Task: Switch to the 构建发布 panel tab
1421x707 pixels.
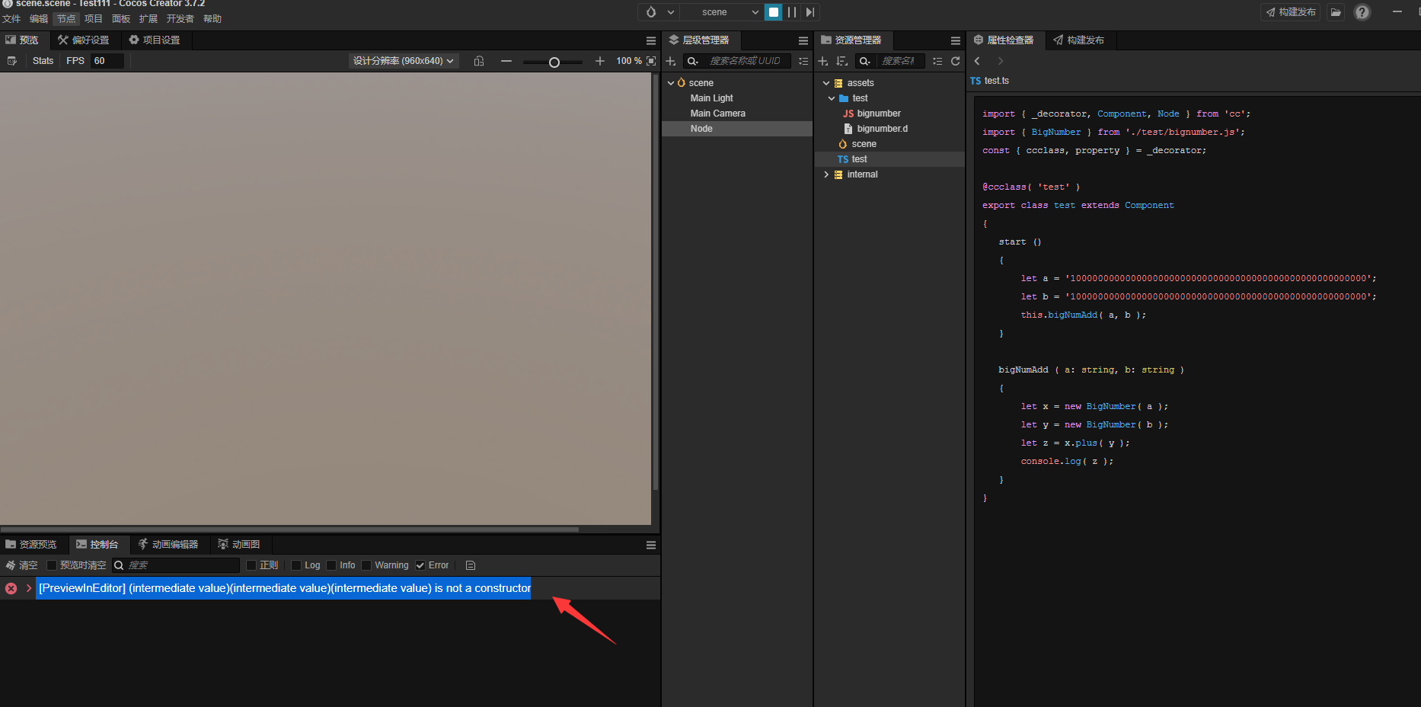Action: point(1079,40)
